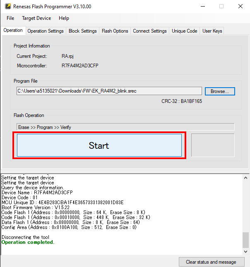Click the program file path field
250x267 pixels.
(109, 91)
